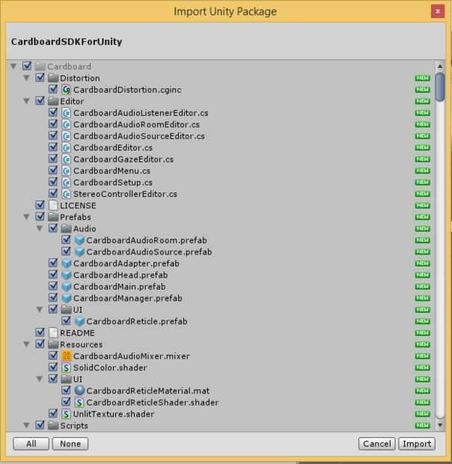Click the CardboardDistortion.cginc file icon
Image resolution: width=452 pixels, height=464 pixels.
click(x=67, y=89)
